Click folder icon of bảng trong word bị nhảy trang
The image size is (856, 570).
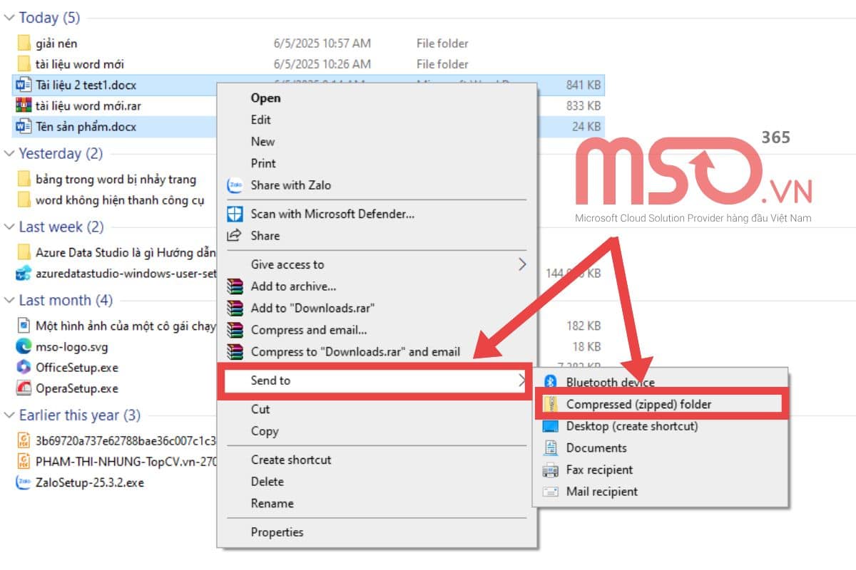point(24,180)
